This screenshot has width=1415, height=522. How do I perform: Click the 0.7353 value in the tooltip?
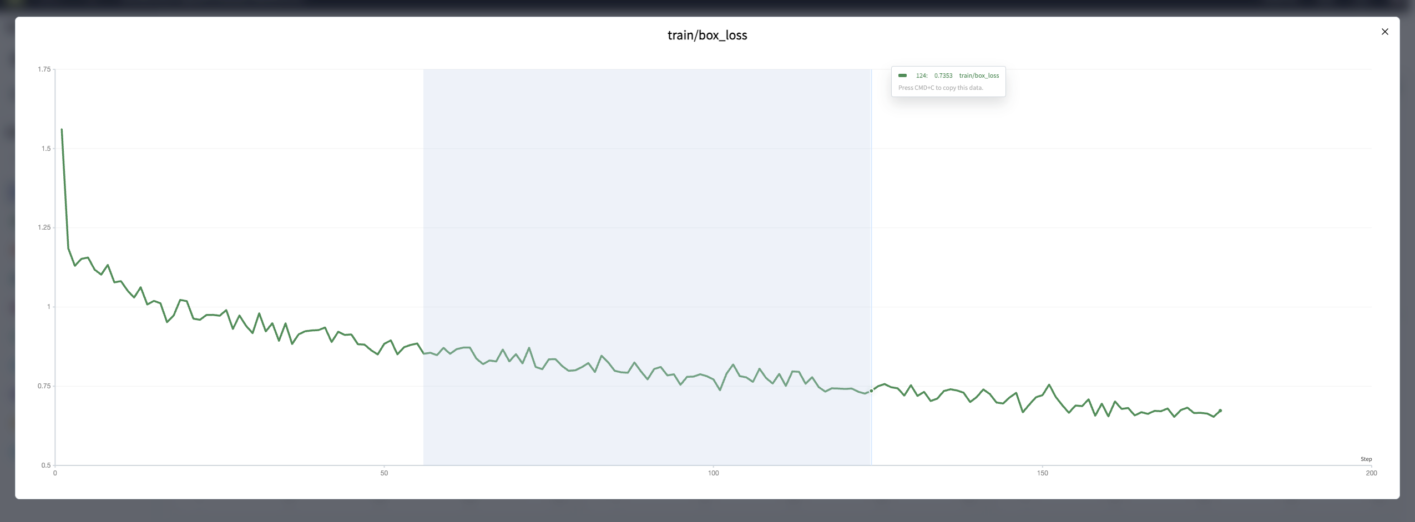943,75
